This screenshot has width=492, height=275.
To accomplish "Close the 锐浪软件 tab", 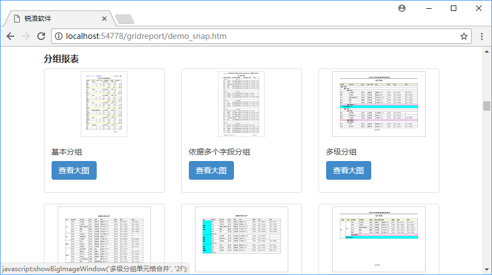I will click(x=104, y=18).
